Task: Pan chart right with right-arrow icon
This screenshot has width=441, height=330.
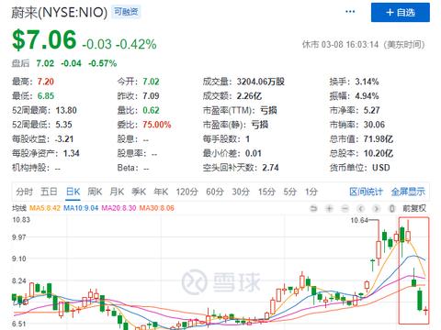Action: (x=377, y=209)
